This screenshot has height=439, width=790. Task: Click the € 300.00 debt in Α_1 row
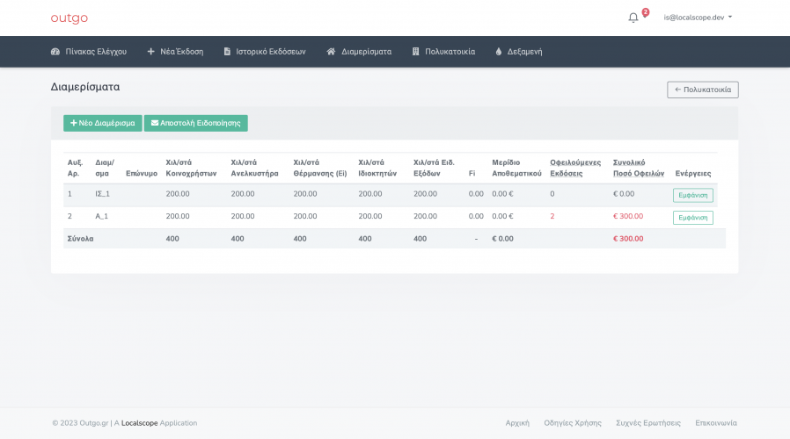tap(628, 216)
